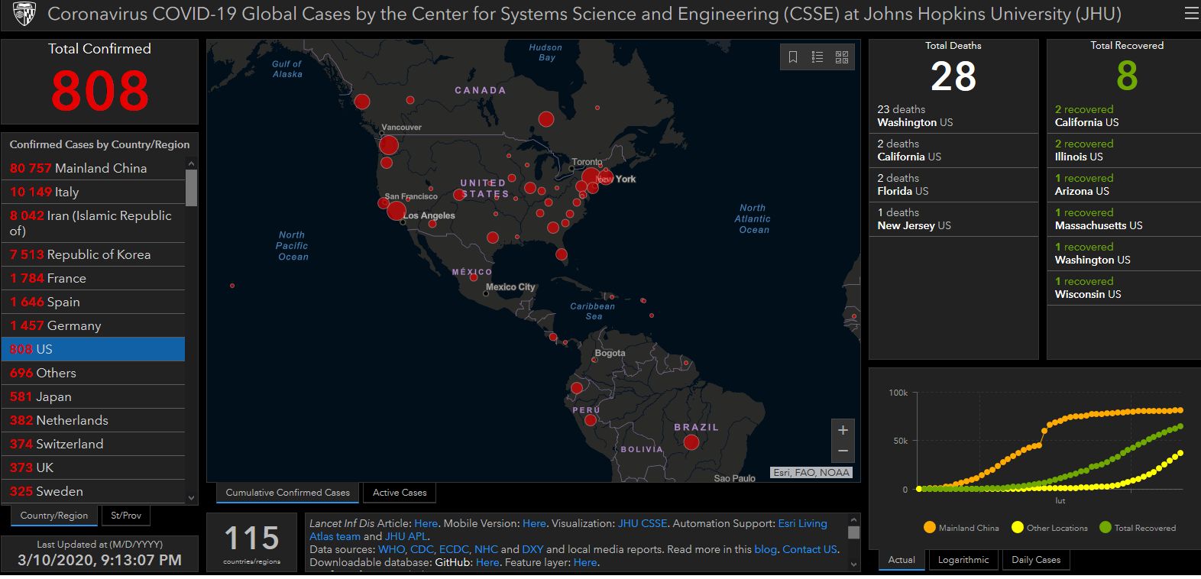
Task: Click the Esri, FAO, NOAA attribution
Action: point(811,473)
